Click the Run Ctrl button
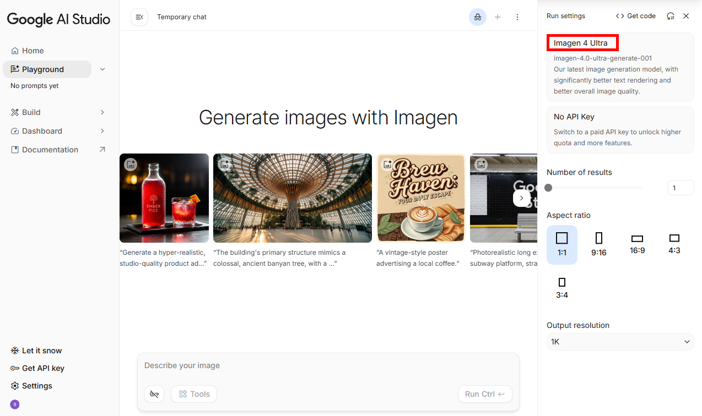 pyautogui.click(x=485, y=394)
